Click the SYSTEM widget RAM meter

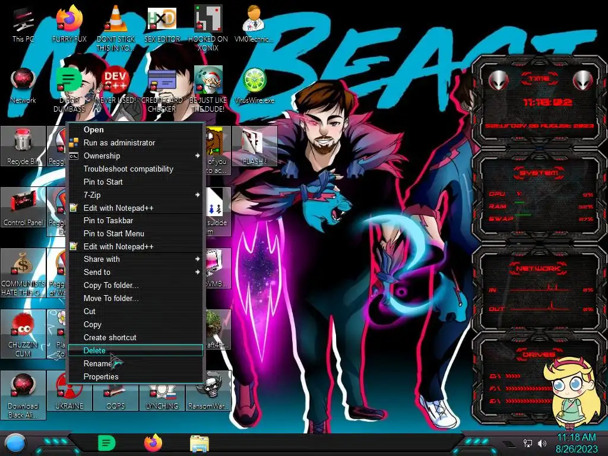[540, 206]
